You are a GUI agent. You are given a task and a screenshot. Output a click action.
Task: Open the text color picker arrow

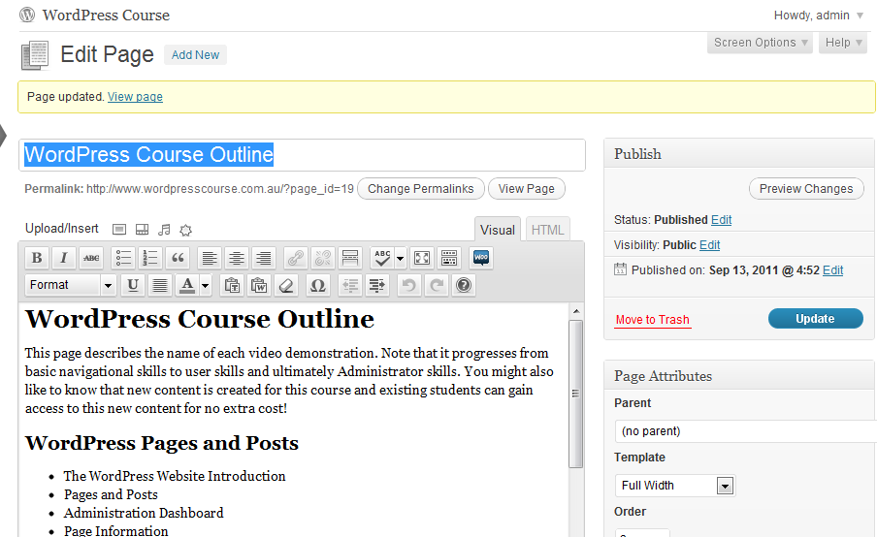click(x=206, y=286)
